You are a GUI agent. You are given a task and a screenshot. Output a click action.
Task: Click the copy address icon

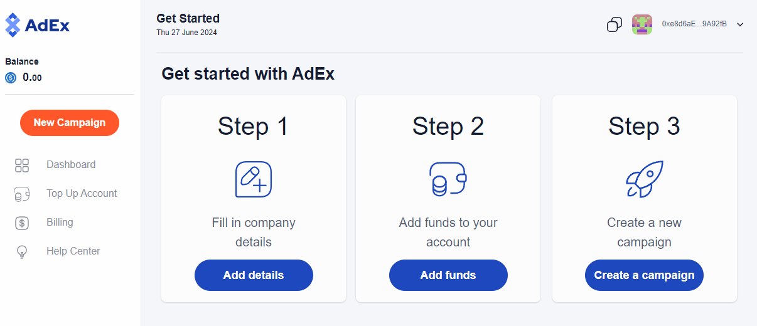615,24
